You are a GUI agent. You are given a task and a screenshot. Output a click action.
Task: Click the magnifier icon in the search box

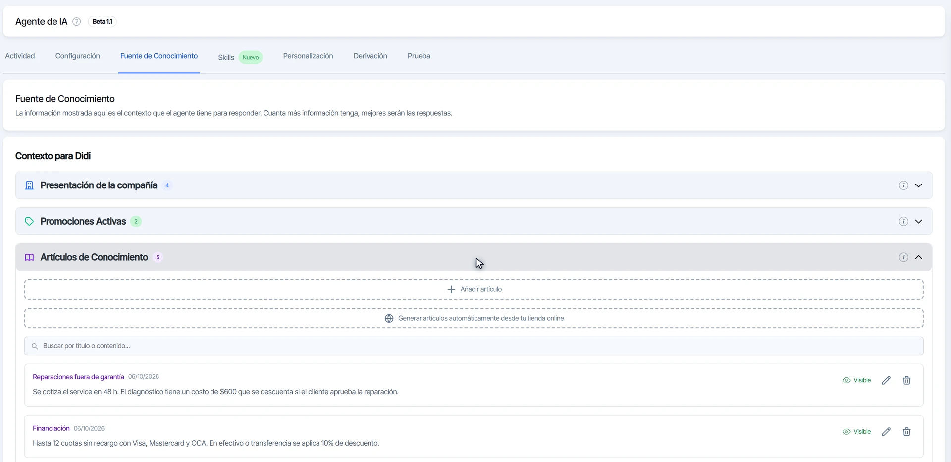[x=35, y=346]
